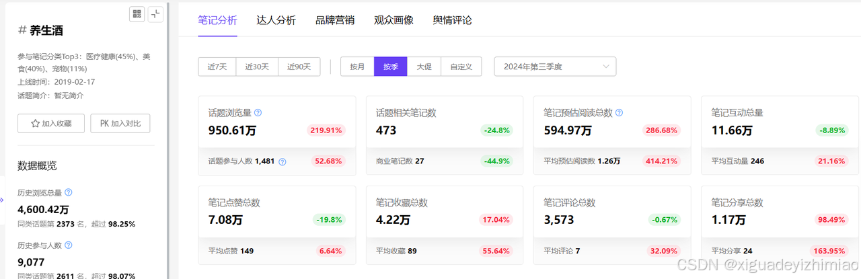Click the star icon in 加入收藏
The height and width of the screenshot is (279, 861).
pos(36,124)
